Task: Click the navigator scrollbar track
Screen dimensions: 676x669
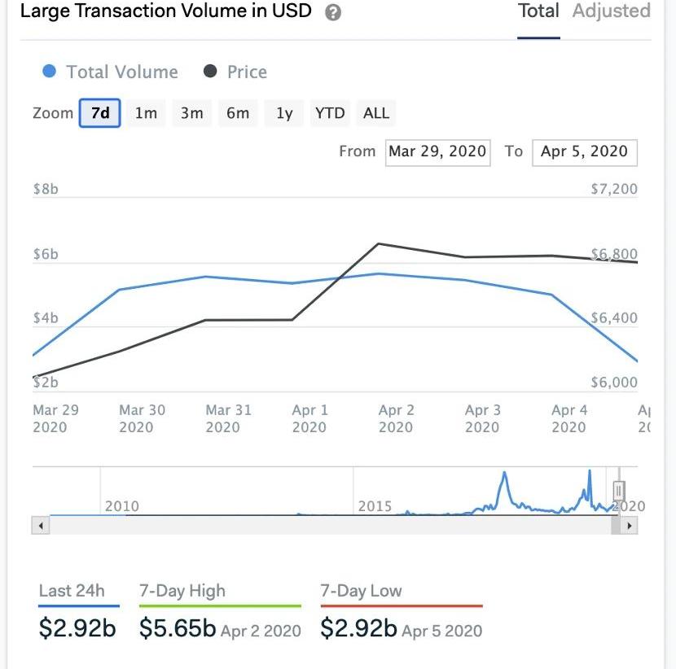Action: [x=326, y=526]
